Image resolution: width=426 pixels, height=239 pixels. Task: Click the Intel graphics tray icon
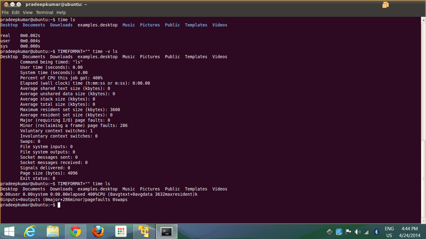(339, 232)
